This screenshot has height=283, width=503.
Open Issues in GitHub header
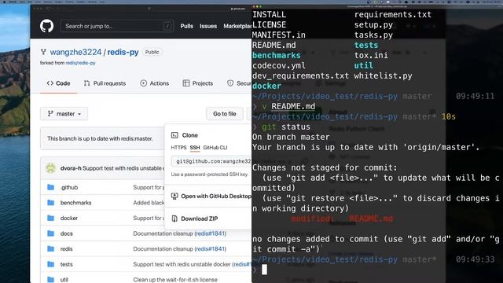coord(208,26)
